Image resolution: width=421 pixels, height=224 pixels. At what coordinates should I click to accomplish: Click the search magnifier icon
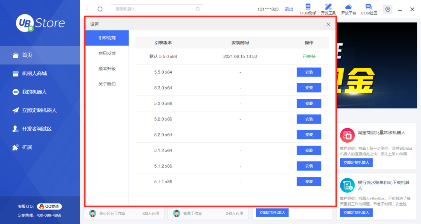(198, 9)
